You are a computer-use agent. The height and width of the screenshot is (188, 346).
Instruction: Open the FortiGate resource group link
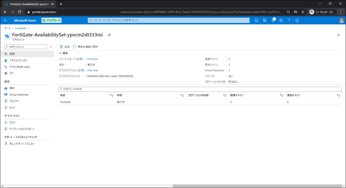pyautogui.click(x=93, y=59)
